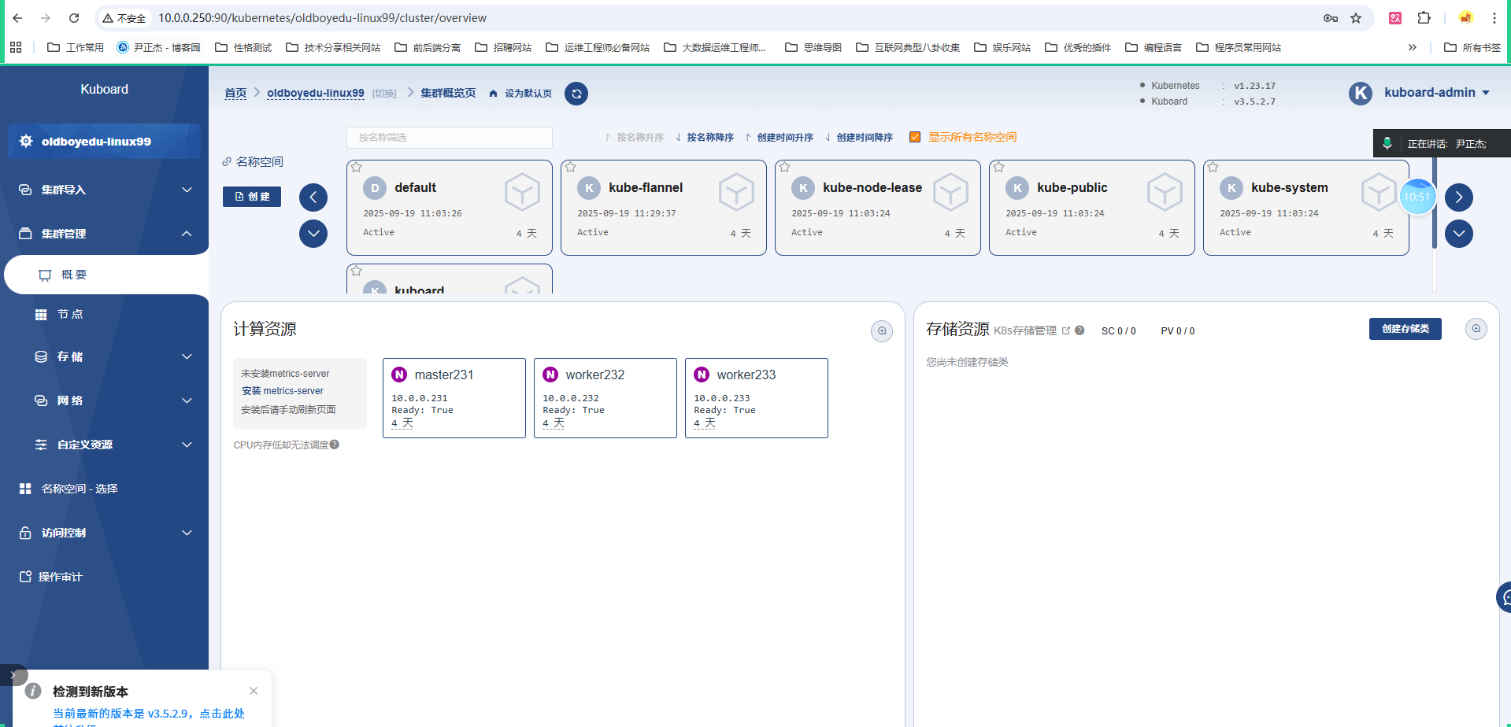Click the 创建存储类 button
This screenshot has width=1511, height=727.
[1405, 329]
